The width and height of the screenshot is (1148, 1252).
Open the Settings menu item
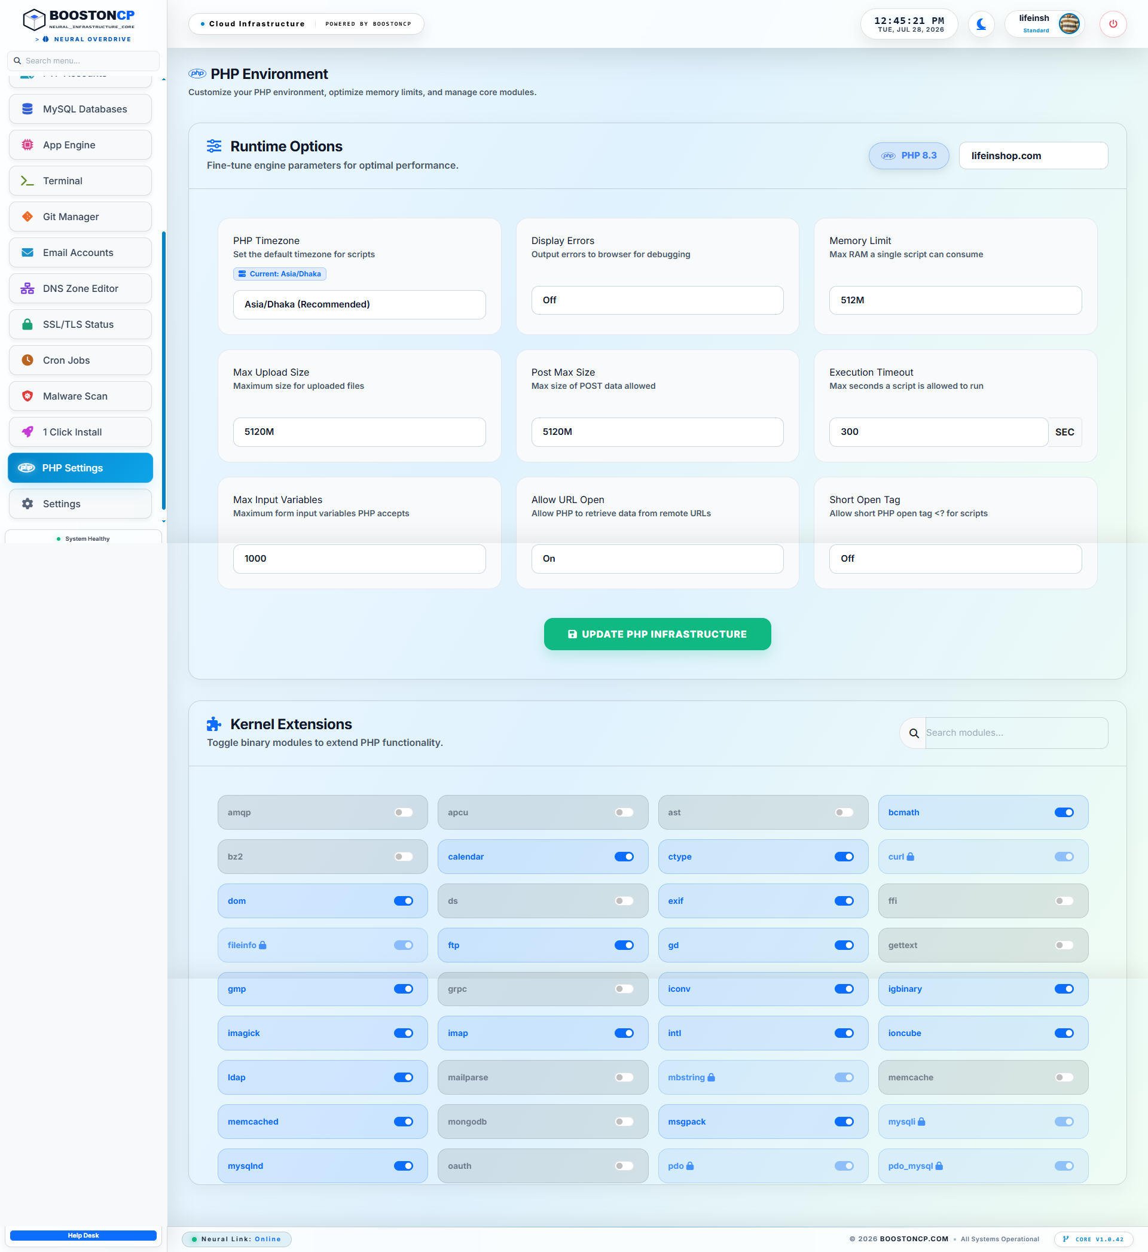click(80, 504)
